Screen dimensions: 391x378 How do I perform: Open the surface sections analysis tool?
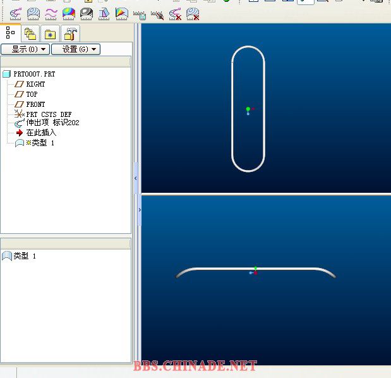[33, 14]
